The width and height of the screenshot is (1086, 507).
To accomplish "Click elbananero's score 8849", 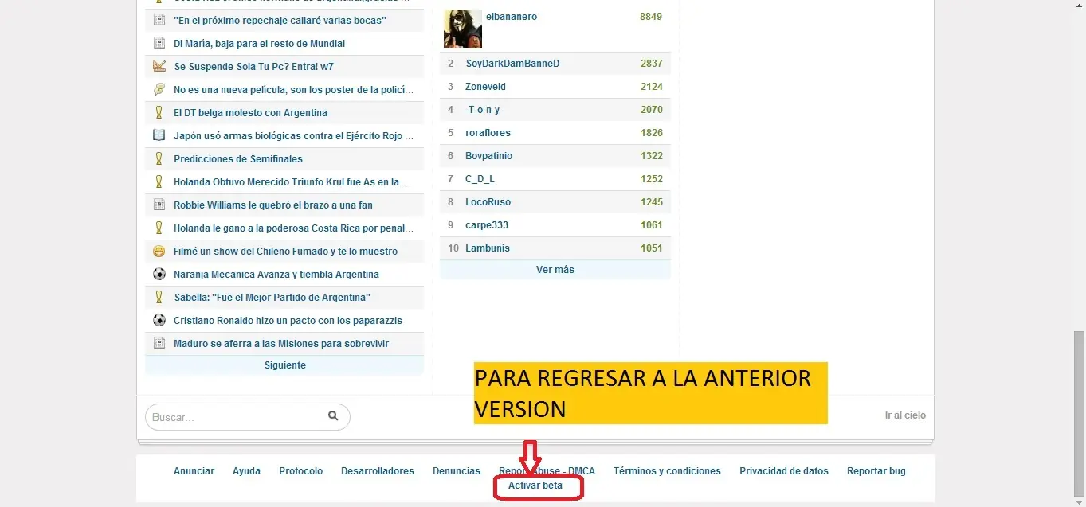I will (651, 16).
